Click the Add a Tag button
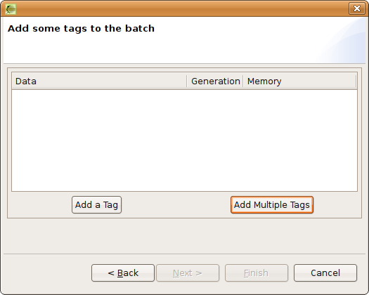The image size is (369, 295). 96,205
